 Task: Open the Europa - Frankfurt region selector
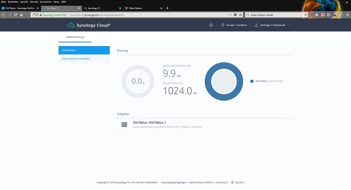click(x=234, y=25)
